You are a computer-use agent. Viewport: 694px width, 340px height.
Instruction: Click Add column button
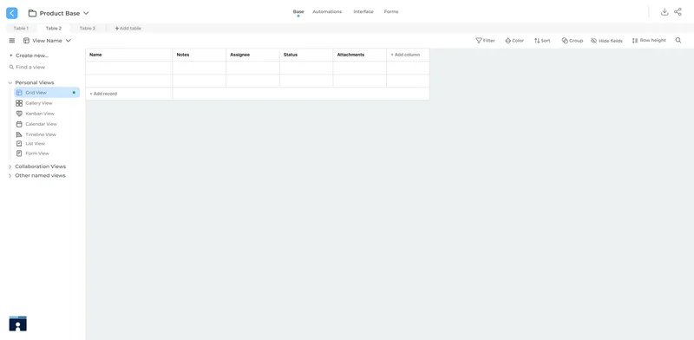tap(408, 55)
